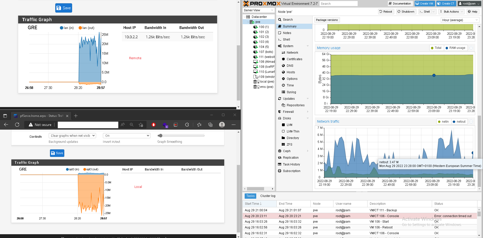483x238 pixels.
Task: Open the node Summary menu item
Action: (x=294, y=26)
